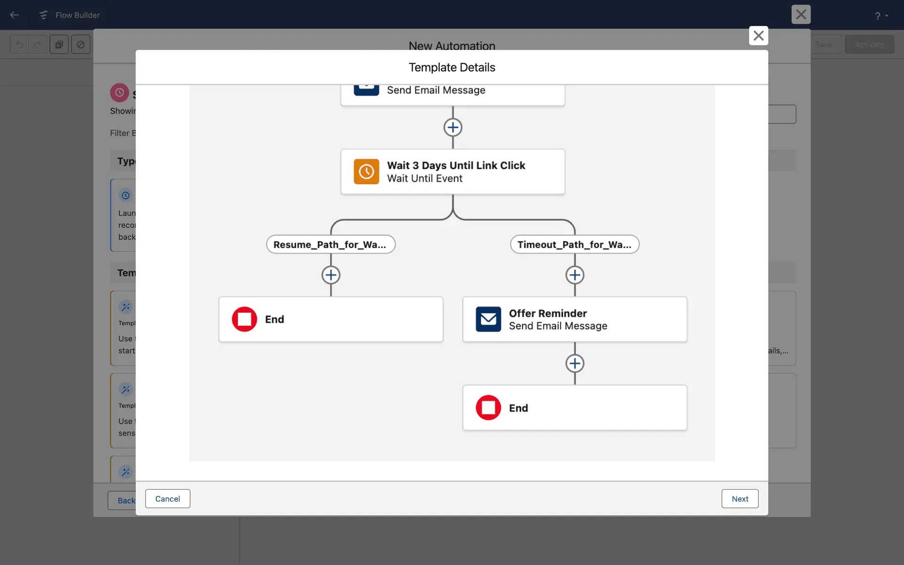904x565 pixels.
Task: Select the Resume_Path_for_Wa... path label
Action: 331,244
